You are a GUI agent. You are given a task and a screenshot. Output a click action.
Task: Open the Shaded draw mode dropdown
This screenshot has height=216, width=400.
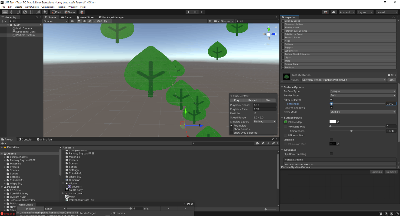tap(56, 21)
